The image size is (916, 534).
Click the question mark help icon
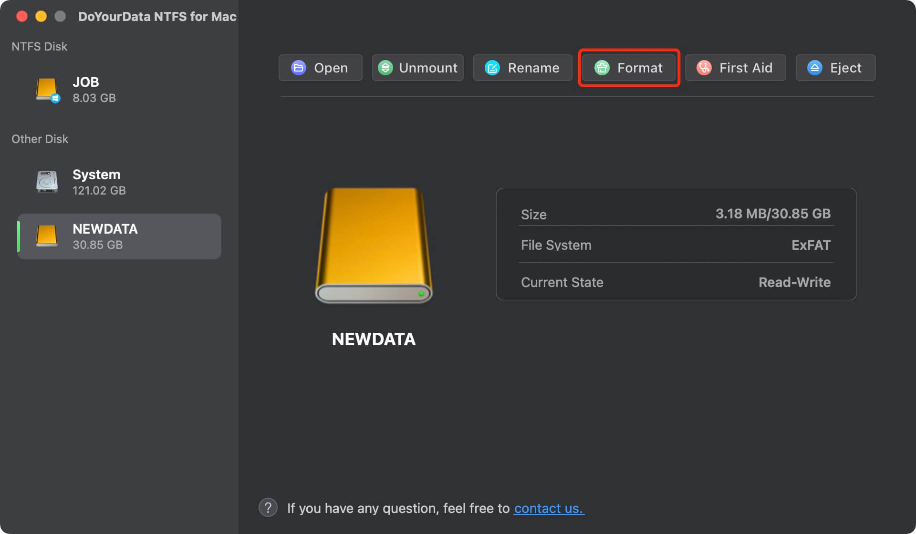268,507
